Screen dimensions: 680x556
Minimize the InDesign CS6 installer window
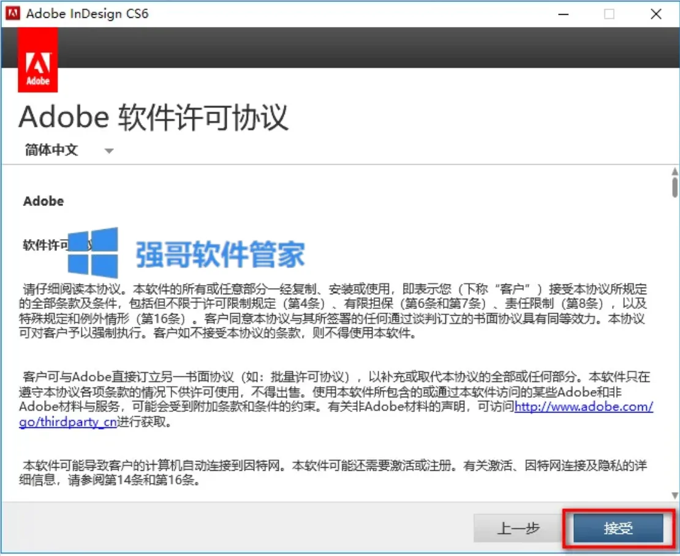tap(564, 14)
